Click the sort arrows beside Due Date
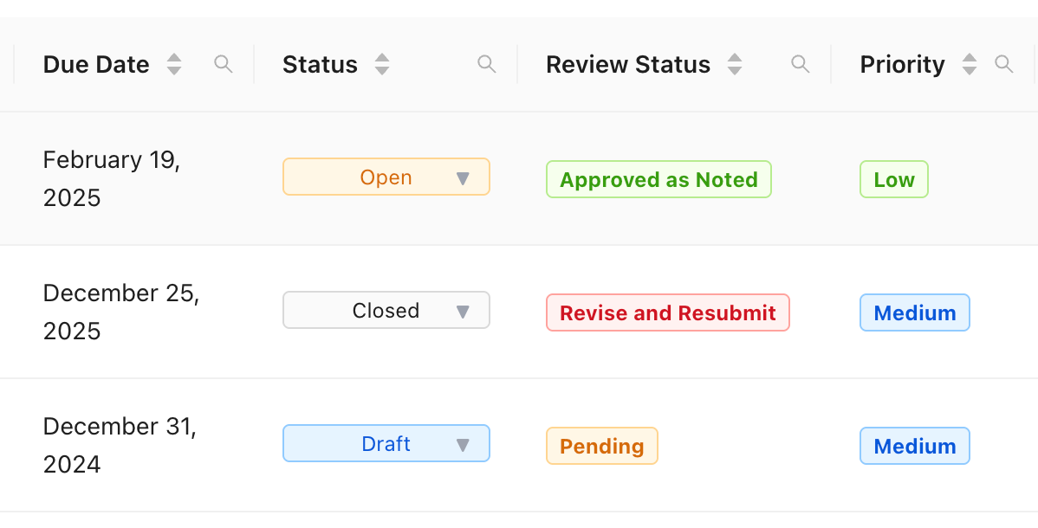The height and width of the screenshot is (528, 1038). pyautogui.click(x=174, y=63)
